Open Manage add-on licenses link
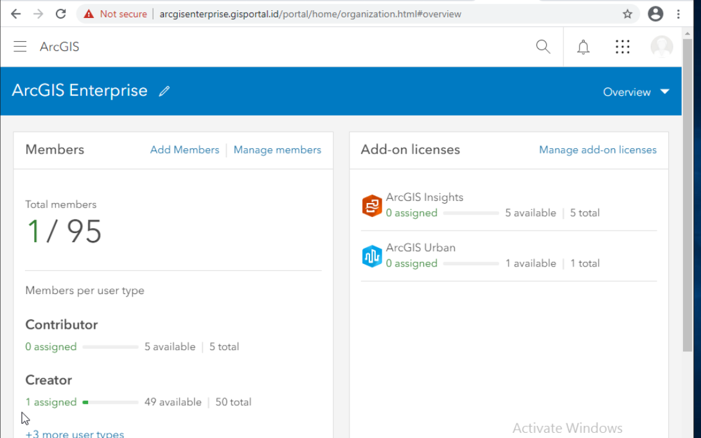The width and height of the screenshot is (701, 438). 598,150
